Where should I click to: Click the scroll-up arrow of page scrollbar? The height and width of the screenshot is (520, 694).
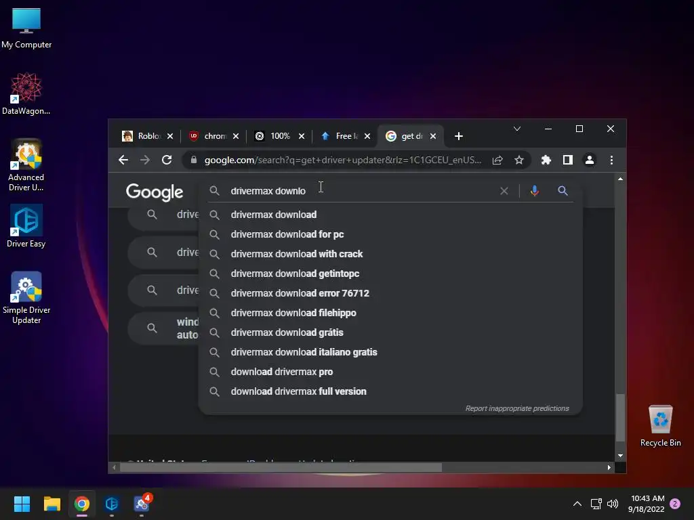click(x=620, y=179)
